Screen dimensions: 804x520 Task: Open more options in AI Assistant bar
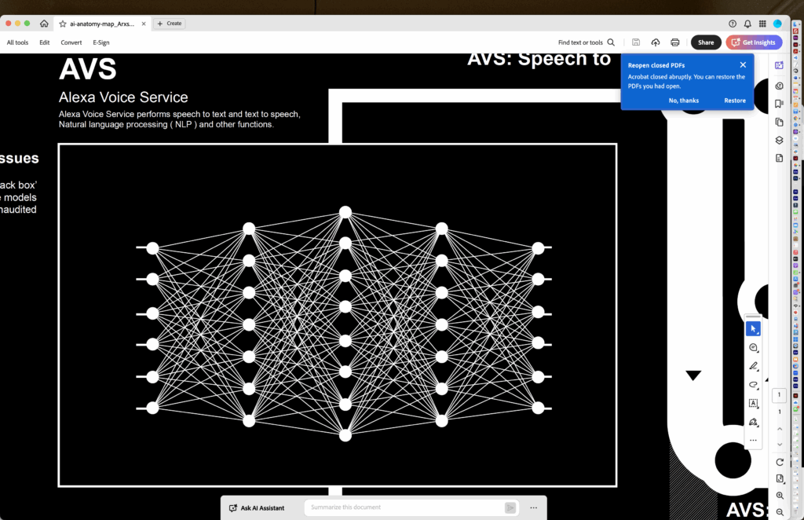click(534, 507)
